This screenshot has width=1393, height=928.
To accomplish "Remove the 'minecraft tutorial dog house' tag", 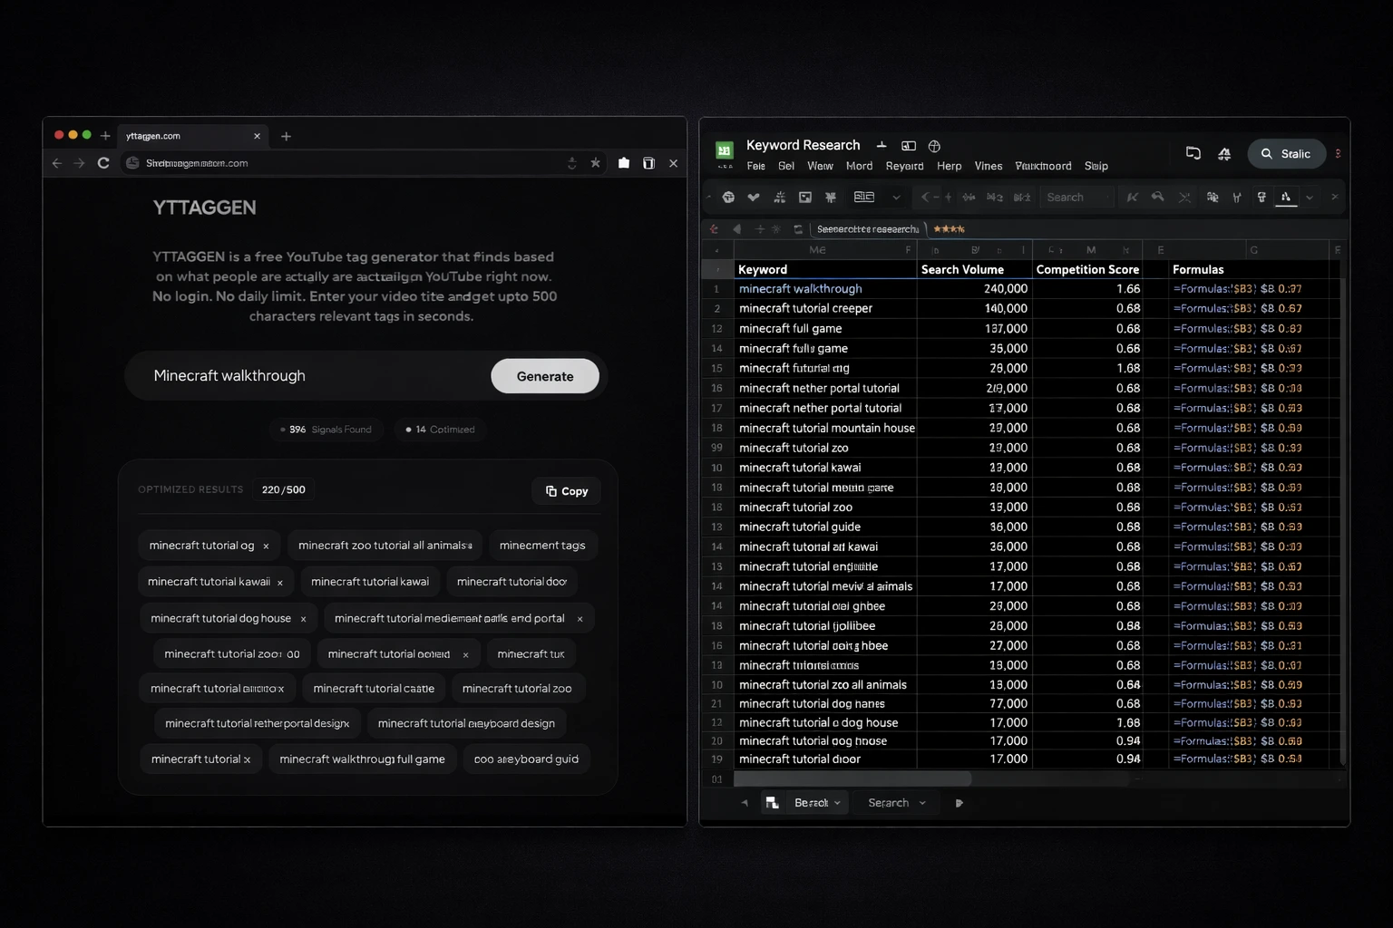I will click(x=303, y=619).
